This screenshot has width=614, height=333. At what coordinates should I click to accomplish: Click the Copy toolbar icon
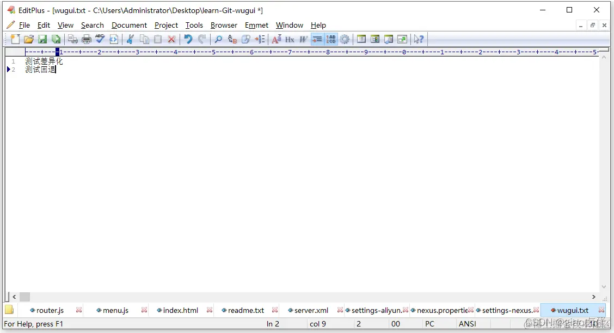[144, 39]
